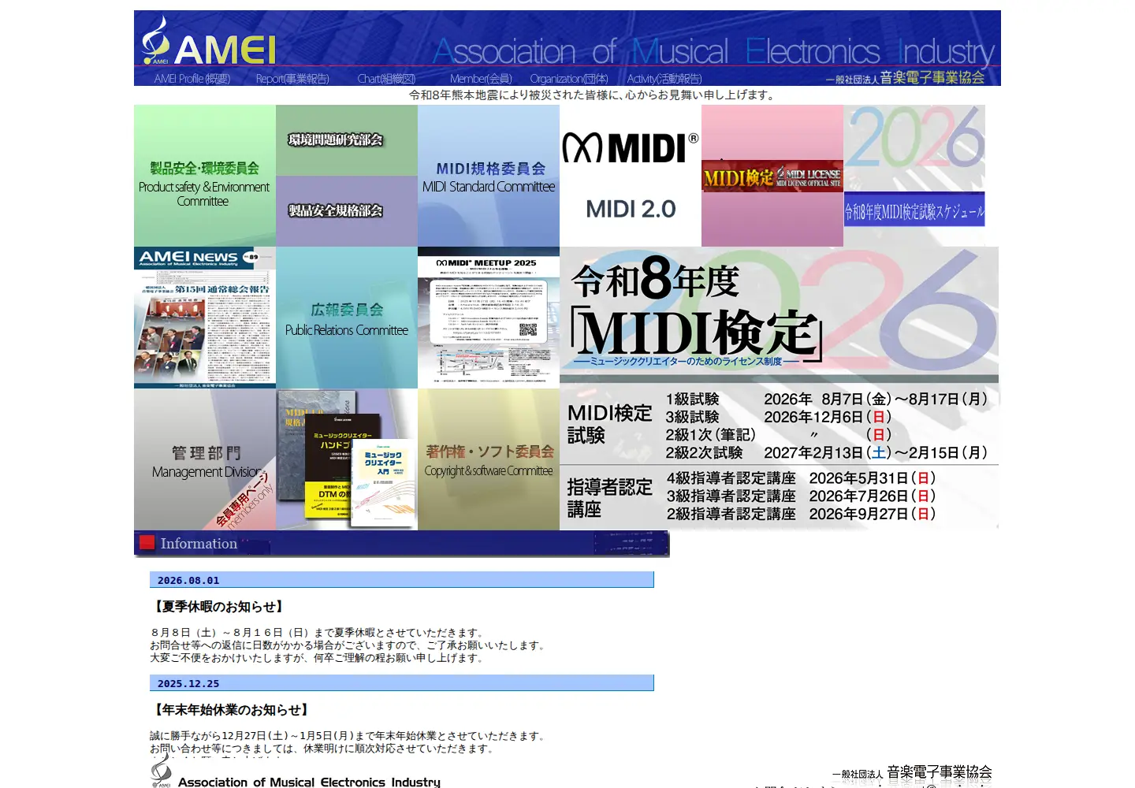Click the MIDI 2.0 logo tile
The height and width of the screenshot is (788, 1135).
pos(631,176)
